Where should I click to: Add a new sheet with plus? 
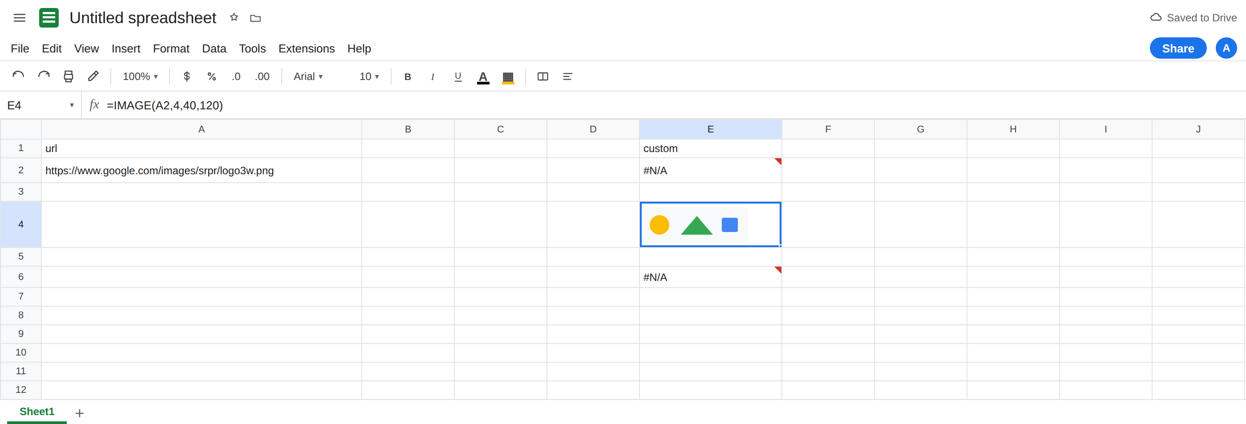(80, 413)
